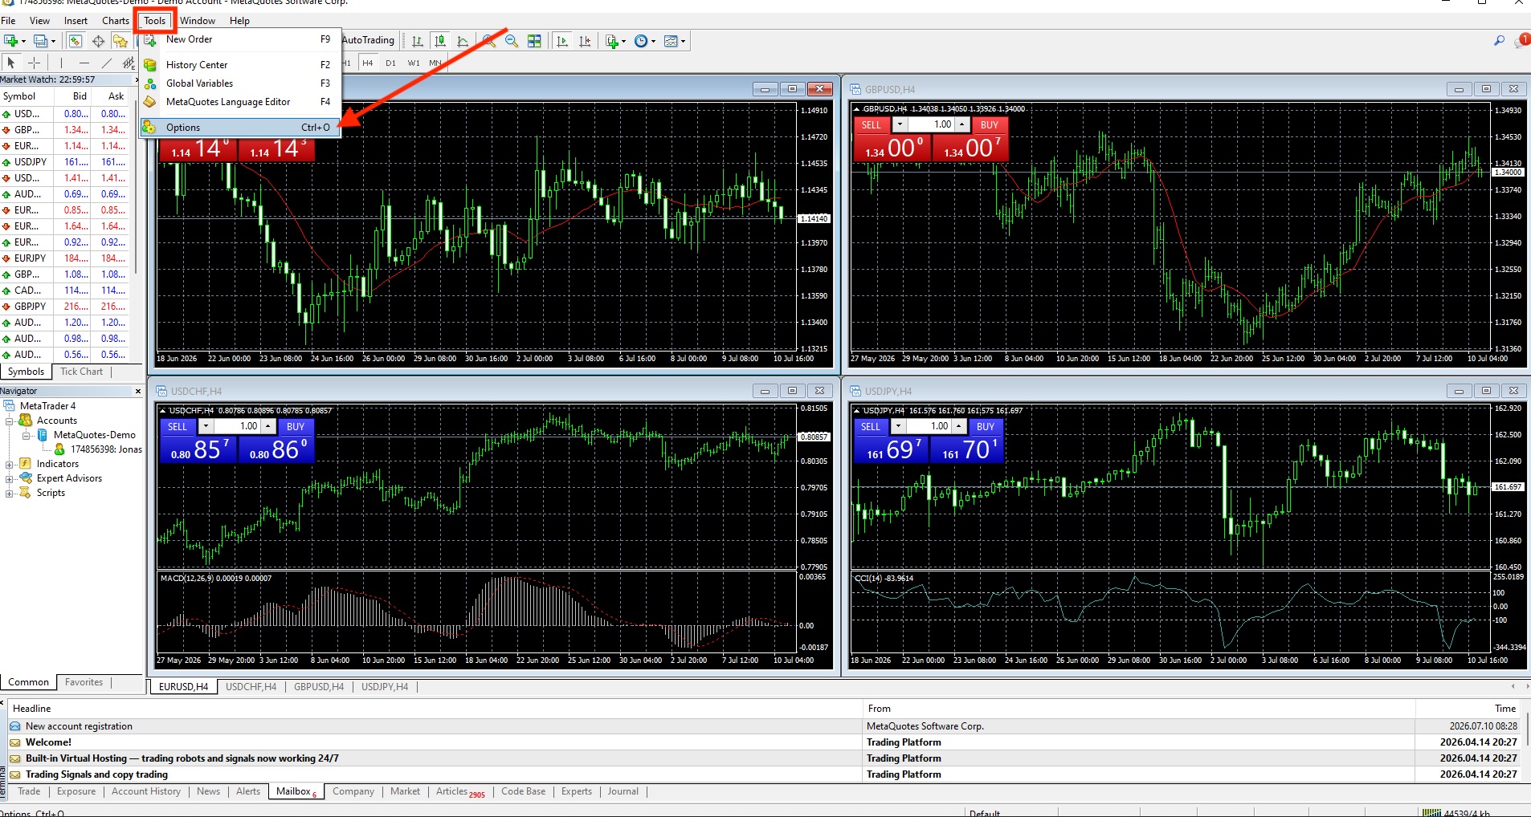
Task: Expand the Scripts tree node
Action: click(x=10, y=493)
